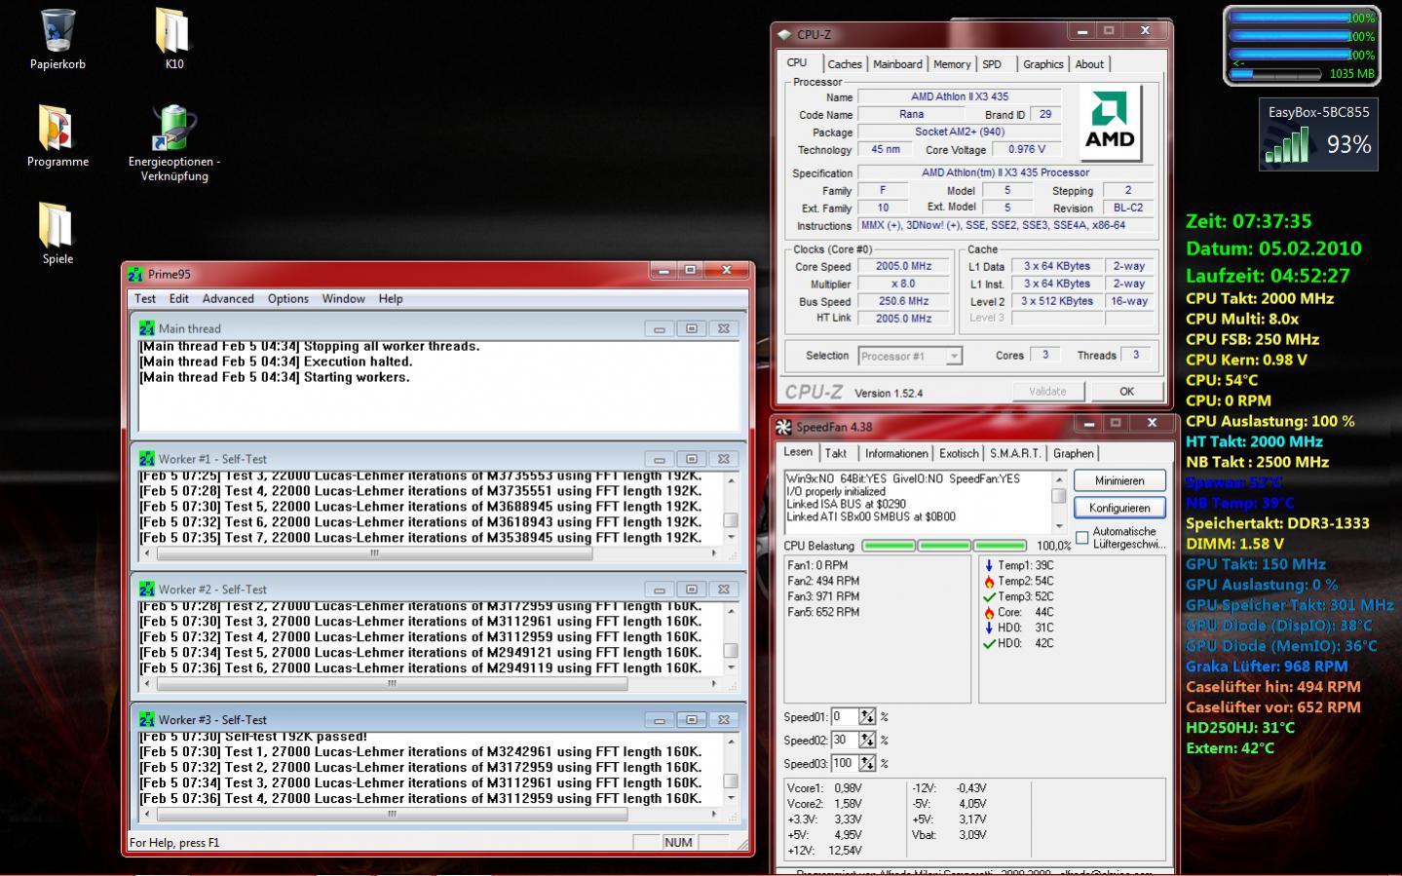Open Energieoptionen shortcut icon
The image size is (1402, 876).
(x=173, y=128)
